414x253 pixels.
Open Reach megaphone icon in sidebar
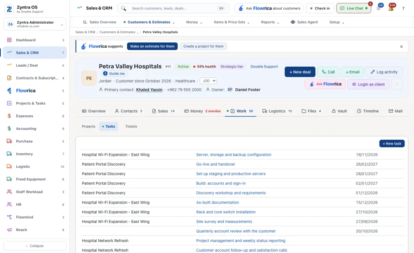(x=9, y=230)
